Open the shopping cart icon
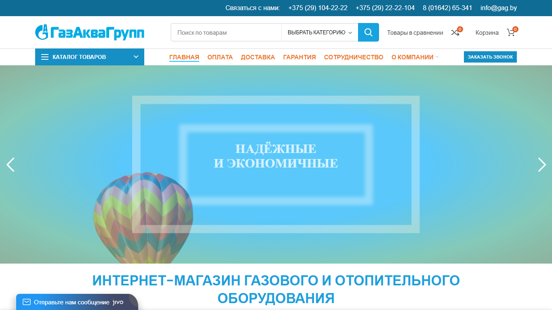This screenshot has height=310, width=552. click(x=511, y=33)
